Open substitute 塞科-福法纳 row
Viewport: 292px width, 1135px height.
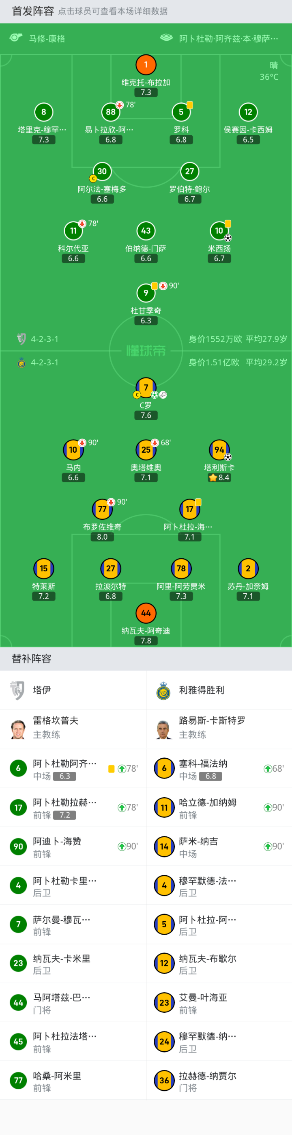[219, 768]
